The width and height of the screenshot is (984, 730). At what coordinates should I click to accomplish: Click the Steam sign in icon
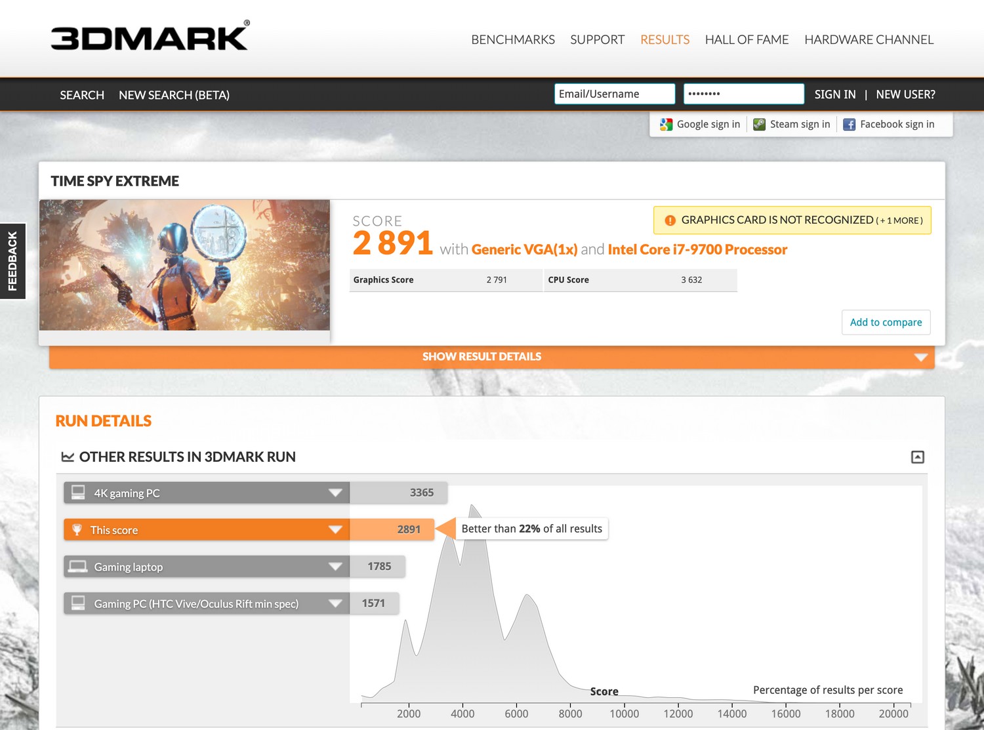click(x=759, y=125)
